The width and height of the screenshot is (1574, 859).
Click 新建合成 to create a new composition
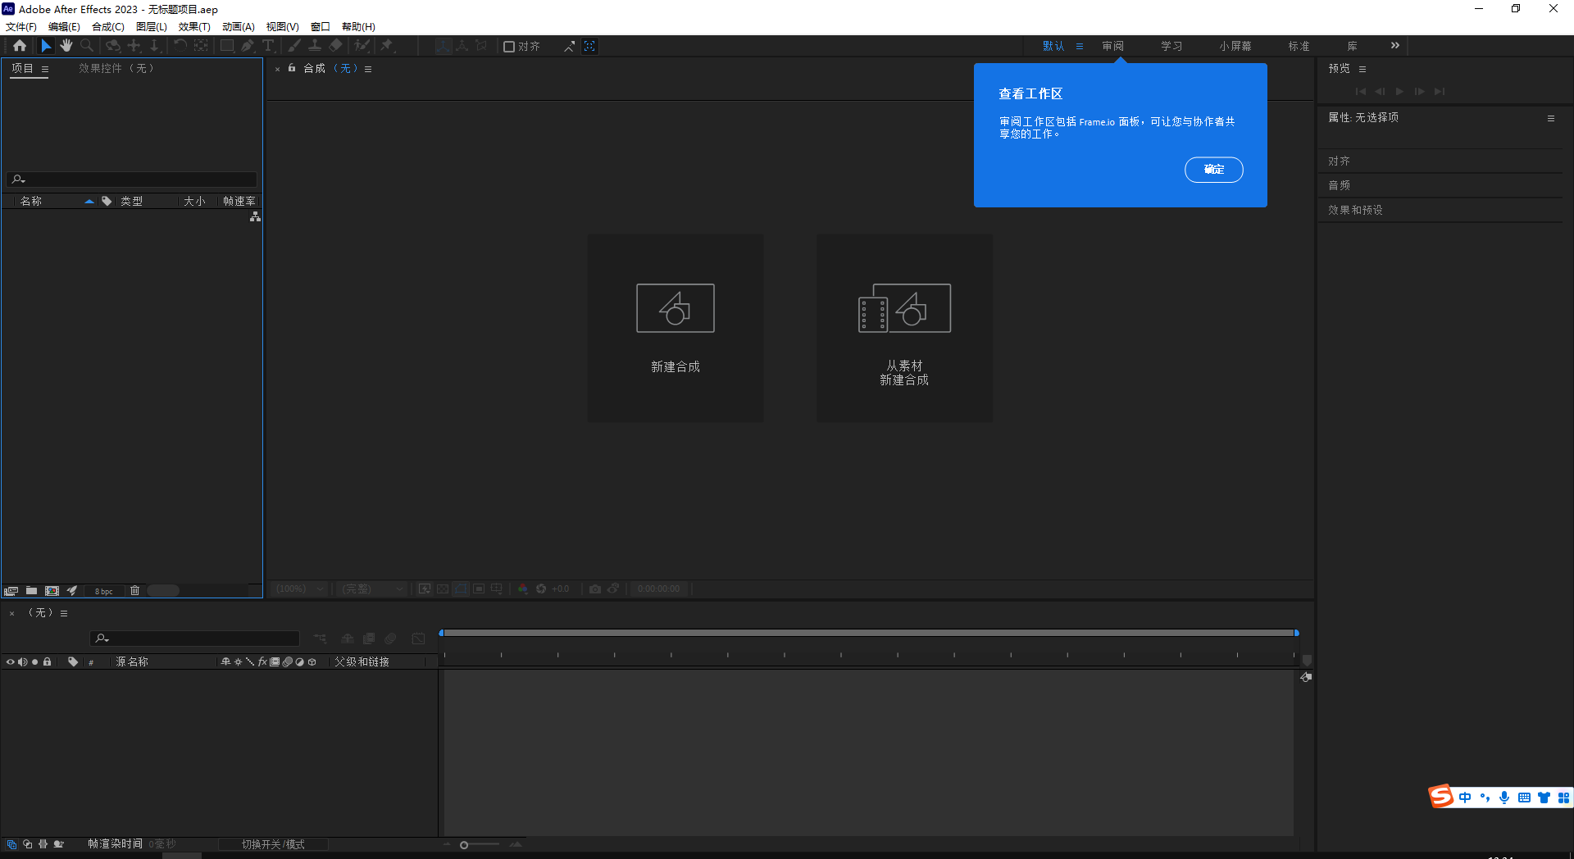pos(675,328)
